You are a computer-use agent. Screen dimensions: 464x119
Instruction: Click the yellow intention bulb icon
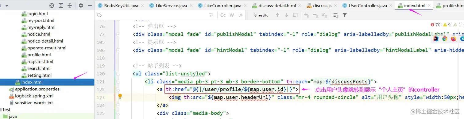(120, 96)
